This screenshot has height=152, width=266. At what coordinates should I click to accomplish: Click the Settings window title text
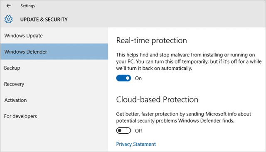click(x=28, y=6)
